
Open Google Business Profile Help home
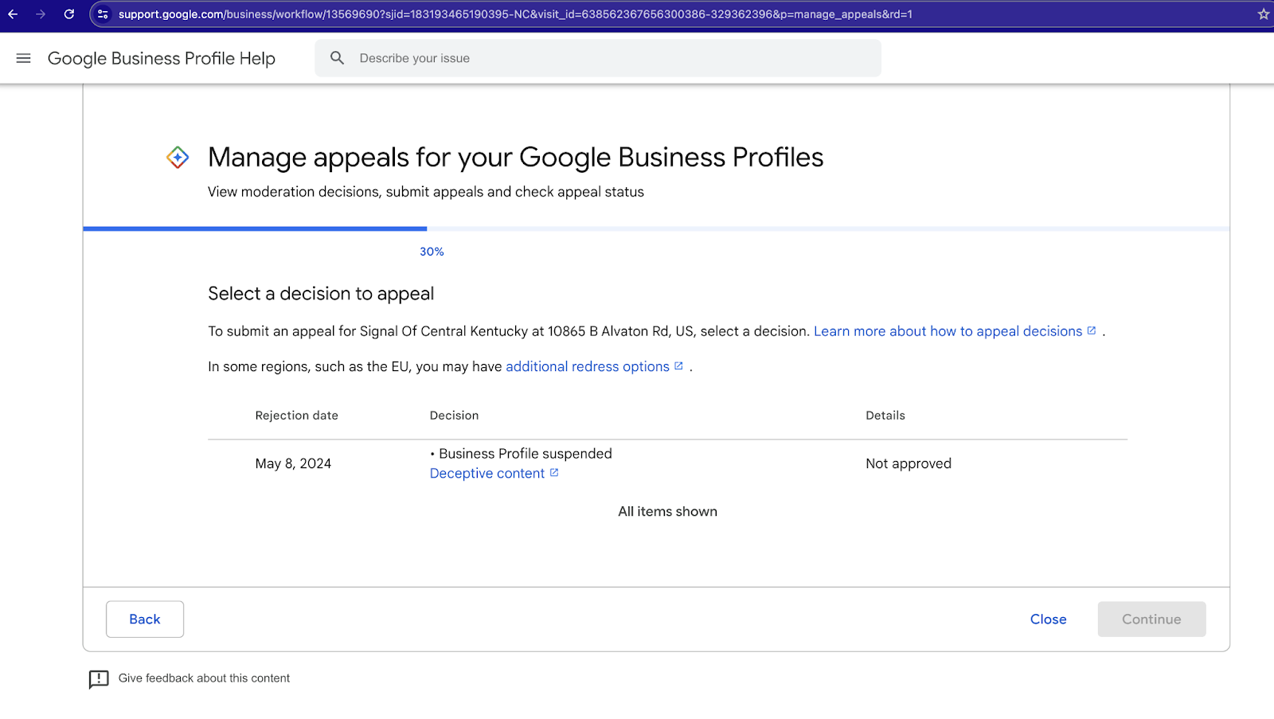pos(162,58)
